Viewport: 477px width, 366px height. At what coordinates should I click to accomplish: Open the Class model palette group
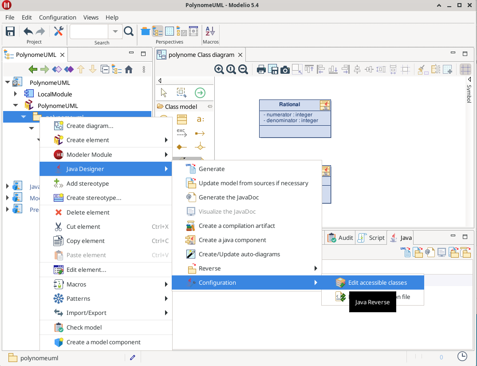[x=185, y=107]
